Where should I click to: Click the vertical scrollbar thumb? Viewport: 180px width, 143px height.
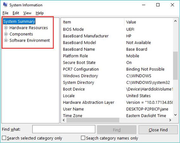pyautogui.click(x=175, y=65)
